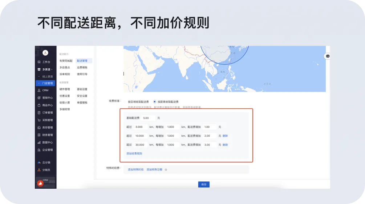Collapse the 多渠道 menu chevron
This screenshot has height=204, width=365.
point(52,69)
